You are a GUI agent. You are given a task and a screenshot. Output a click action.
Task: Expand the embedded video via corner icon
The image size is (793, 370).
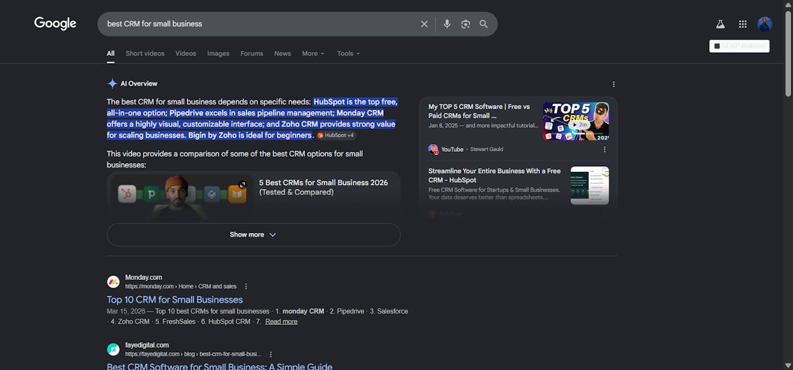(x=242, y=185)
